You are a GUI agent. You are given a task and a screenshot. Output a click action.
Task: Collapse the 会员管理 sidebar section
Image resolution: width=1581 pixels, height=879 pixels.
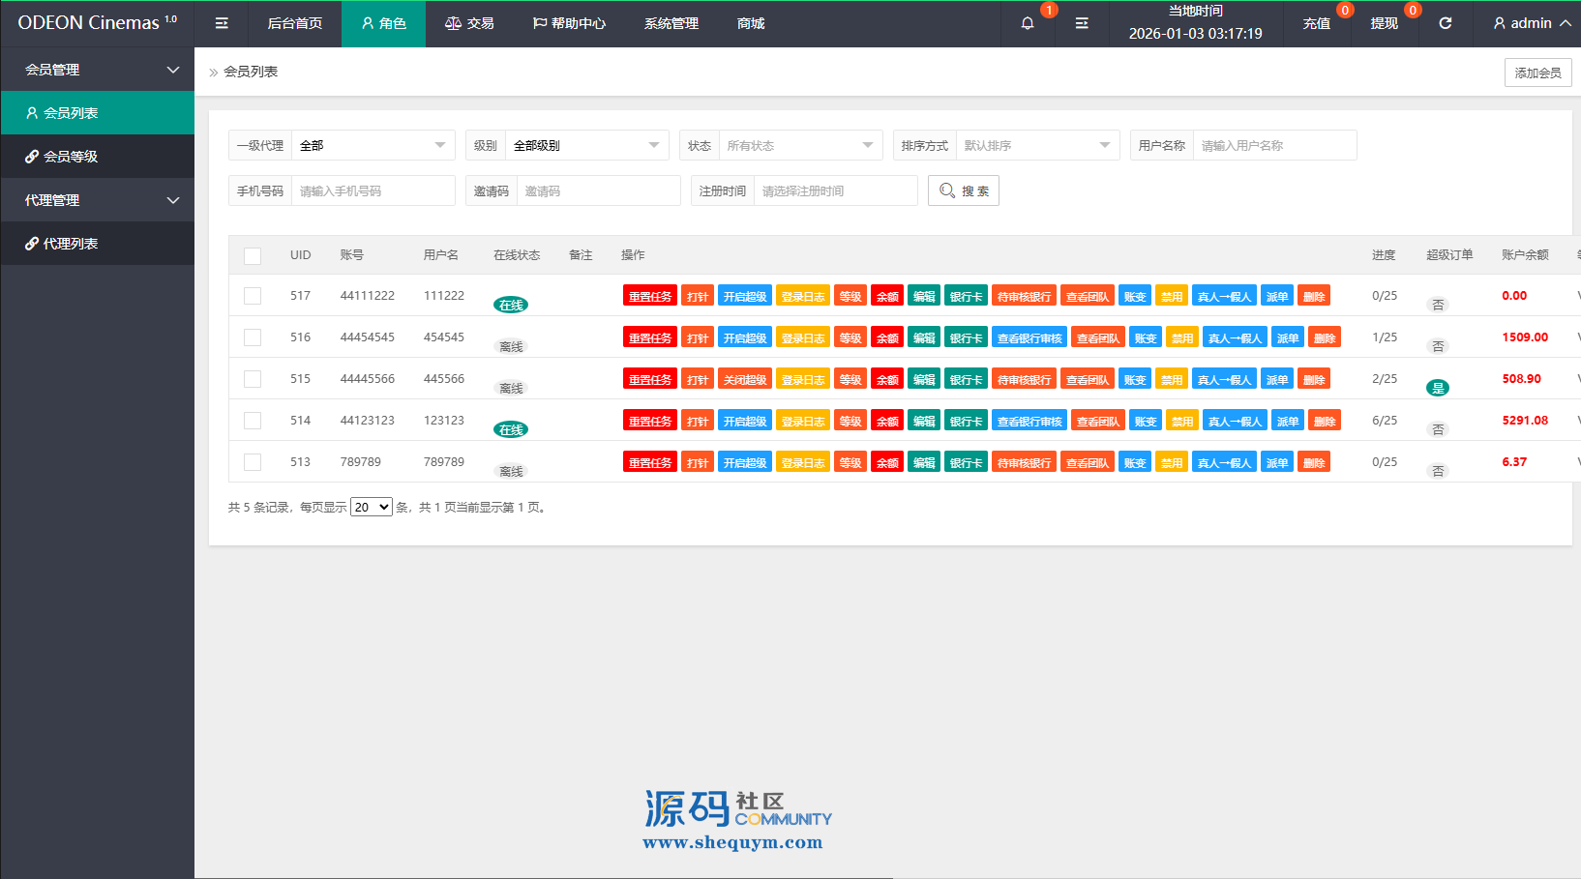(x=97, y=70)
